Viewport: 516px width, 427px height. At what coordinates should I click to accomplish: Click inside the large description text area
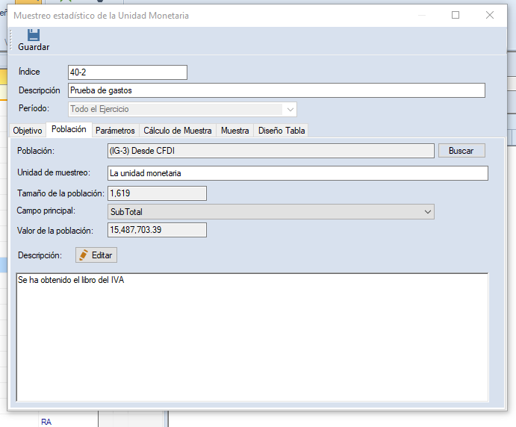pyautogui.click(x=252, y=336)
